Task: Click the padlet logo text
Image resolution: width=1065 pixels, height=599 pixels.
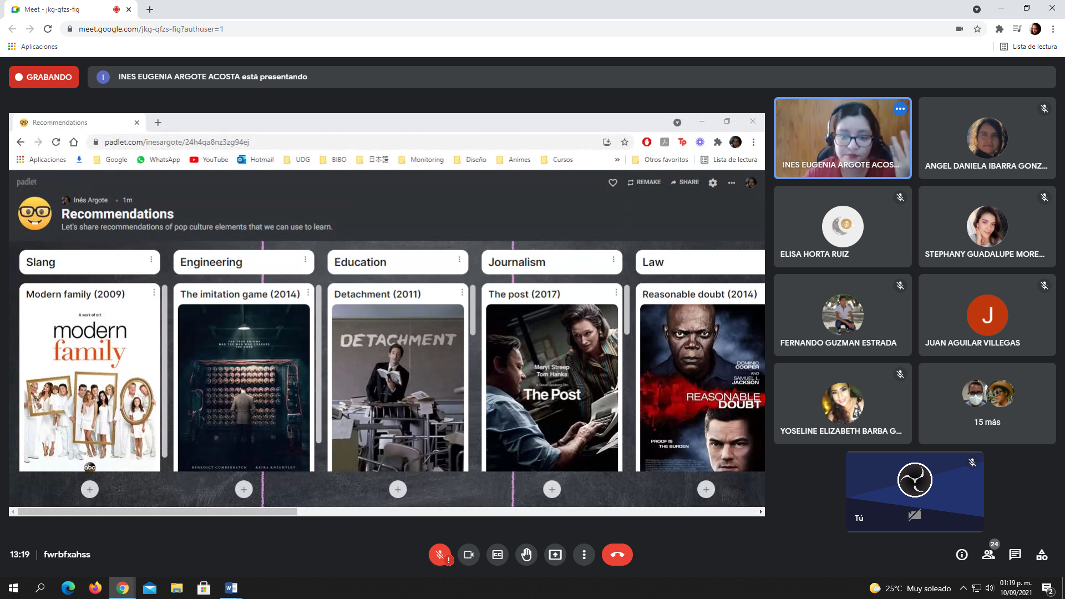Action: pos(26,182)
